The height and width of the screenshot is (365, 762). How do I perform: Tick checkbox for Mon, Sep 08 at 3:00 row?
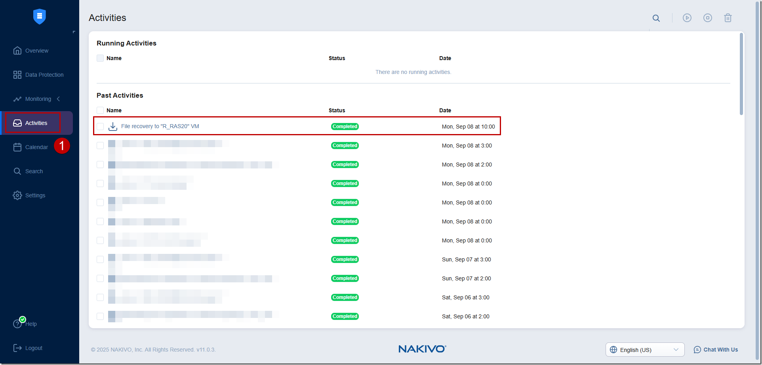click(x=100, y=146)
